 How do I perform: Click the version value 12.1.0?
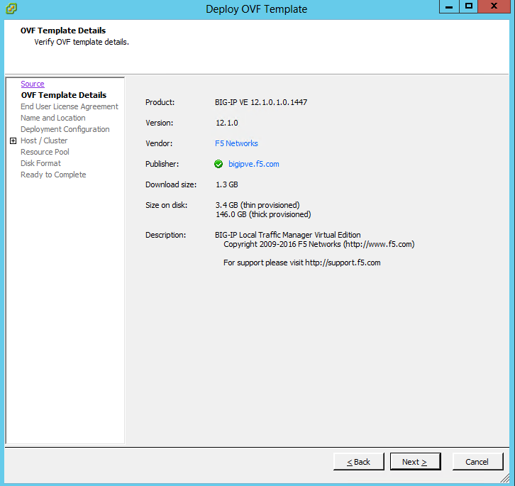coord(226,123)
